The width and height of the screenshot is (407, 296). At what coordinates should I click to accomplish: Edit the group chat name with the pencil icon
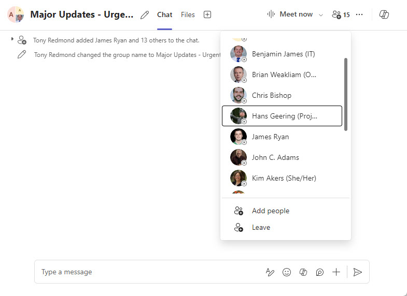coord(145,15)
